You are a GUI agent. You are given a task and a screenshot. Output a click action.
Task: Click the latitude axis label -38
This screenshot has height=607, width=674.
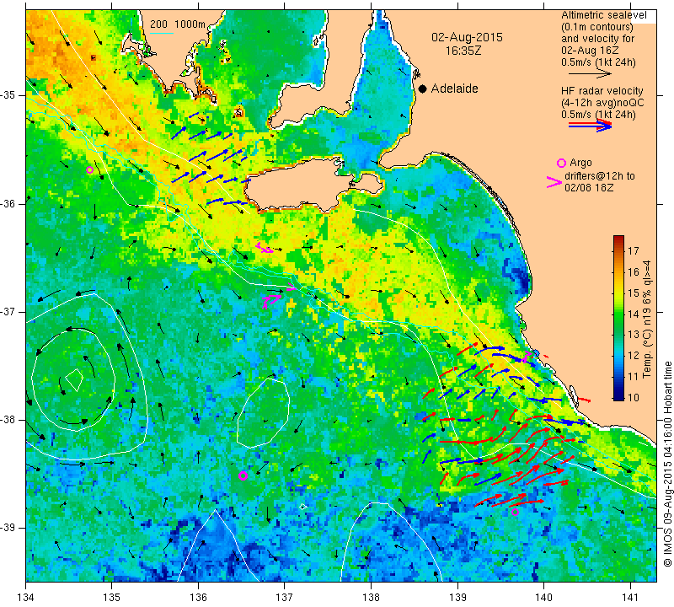pyautogui.click(x=9, y=420)
